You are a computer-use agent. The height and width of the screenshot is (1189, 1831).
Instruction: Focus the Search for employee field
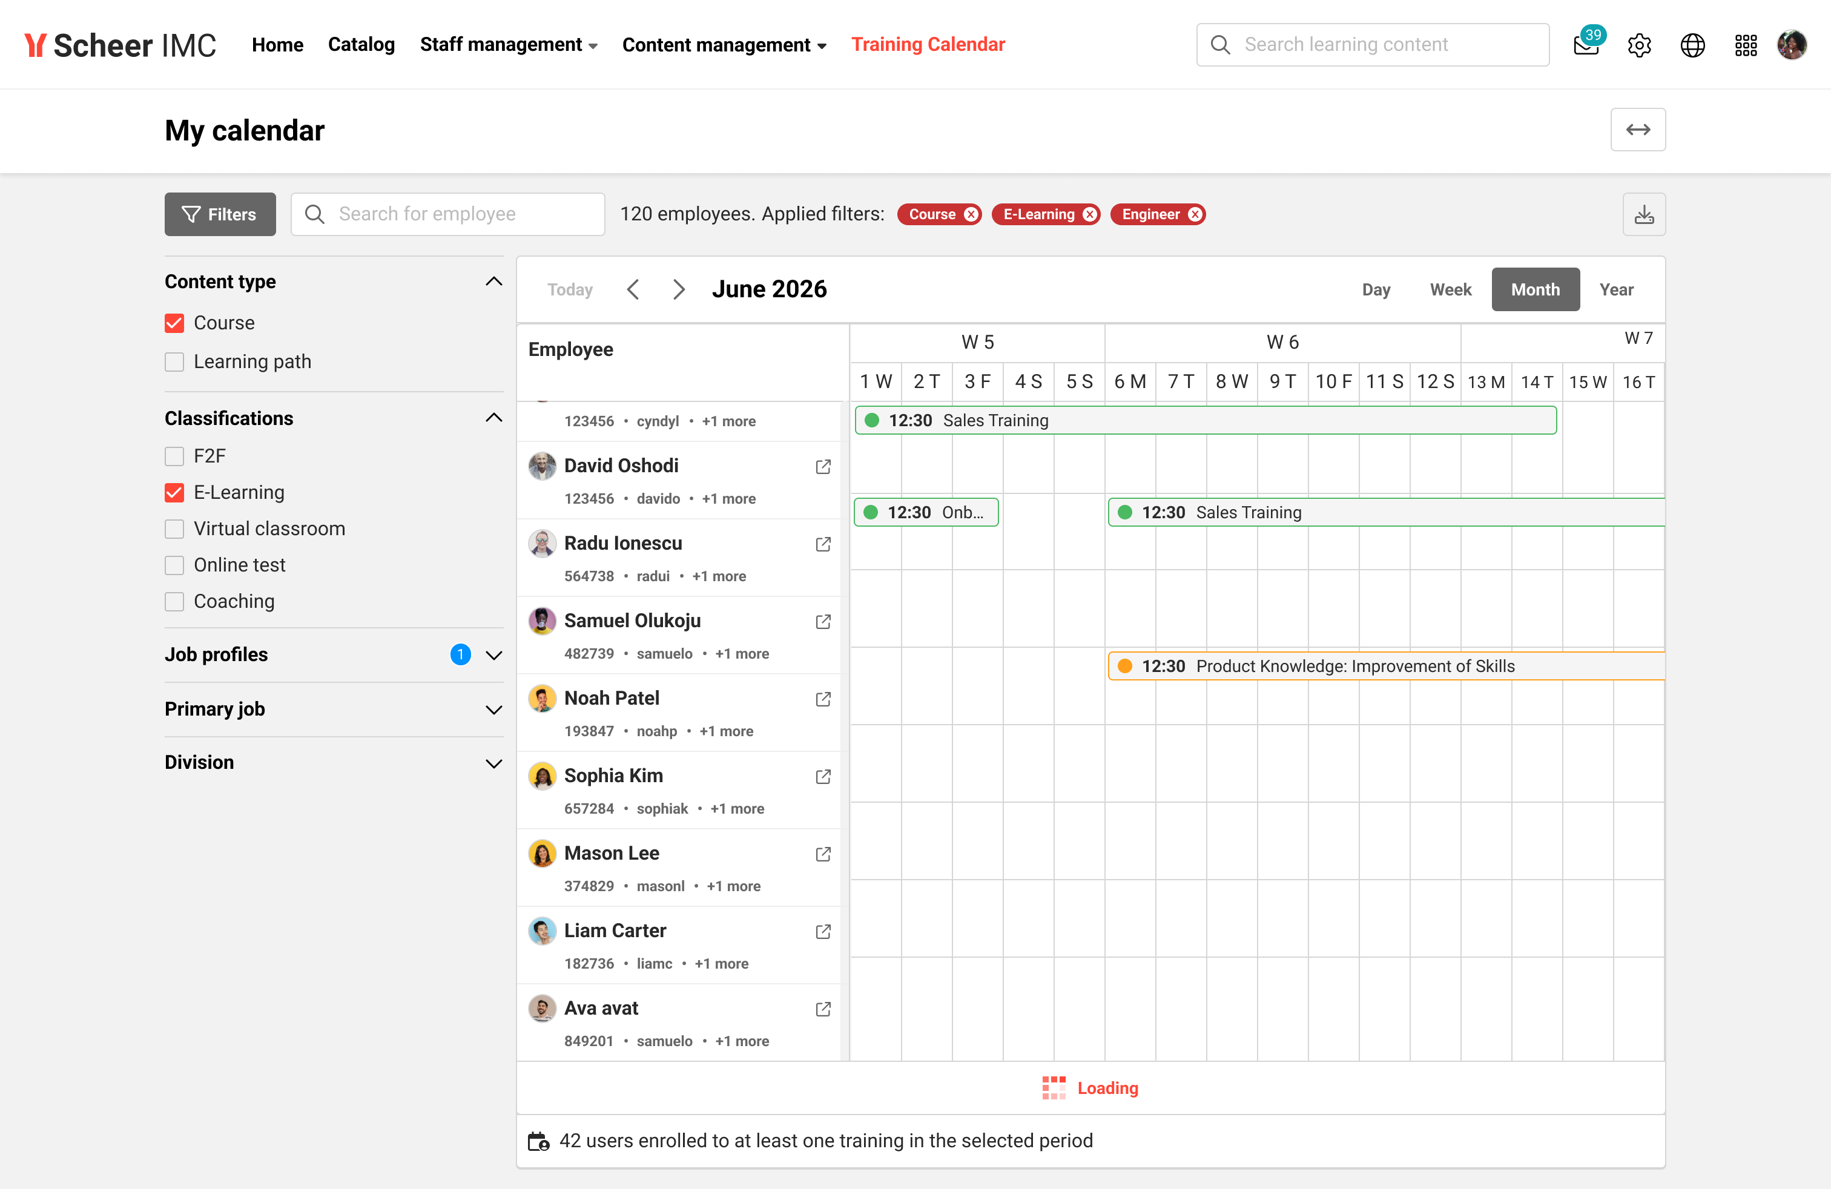click(447, 214)
